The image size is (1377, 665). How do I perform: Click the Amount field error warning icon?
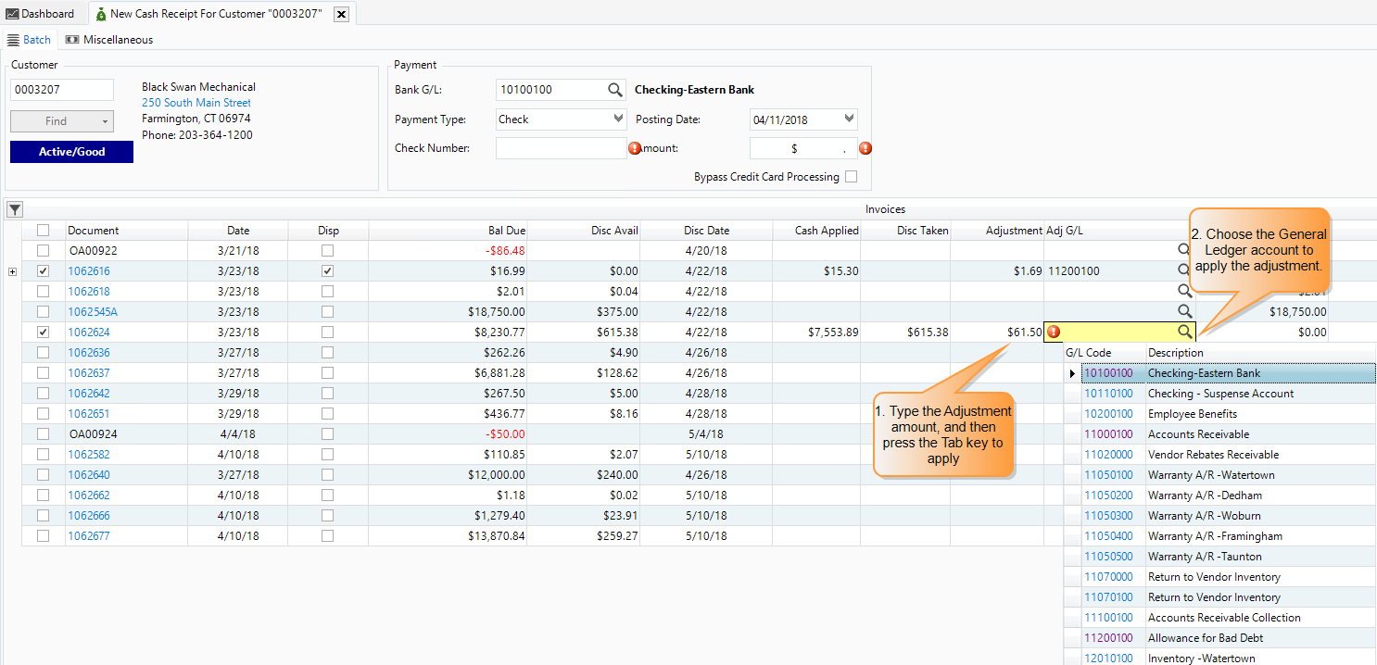pyautogui.click(x=865, y=148)
